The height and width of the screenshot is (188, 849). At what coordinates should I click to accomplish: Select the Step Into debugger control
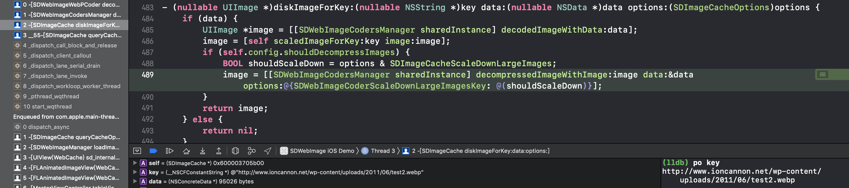pos(203,151)
